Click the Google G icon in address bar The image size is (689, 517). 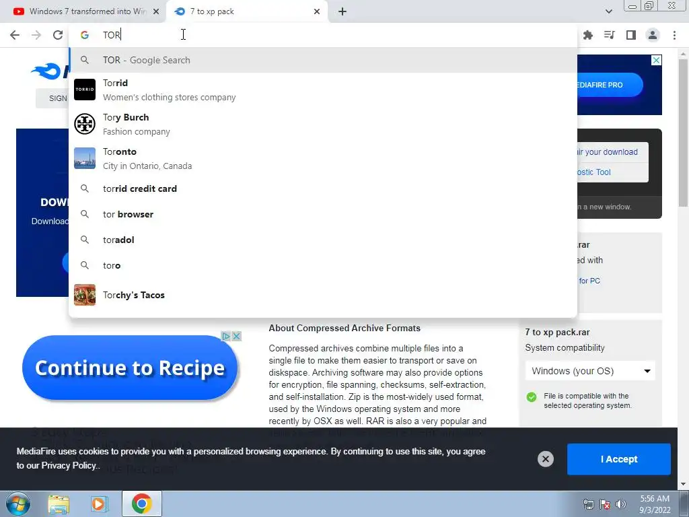(x=84, y=35)
